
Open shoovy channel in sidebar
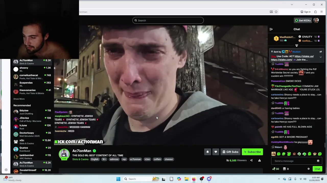32,69
